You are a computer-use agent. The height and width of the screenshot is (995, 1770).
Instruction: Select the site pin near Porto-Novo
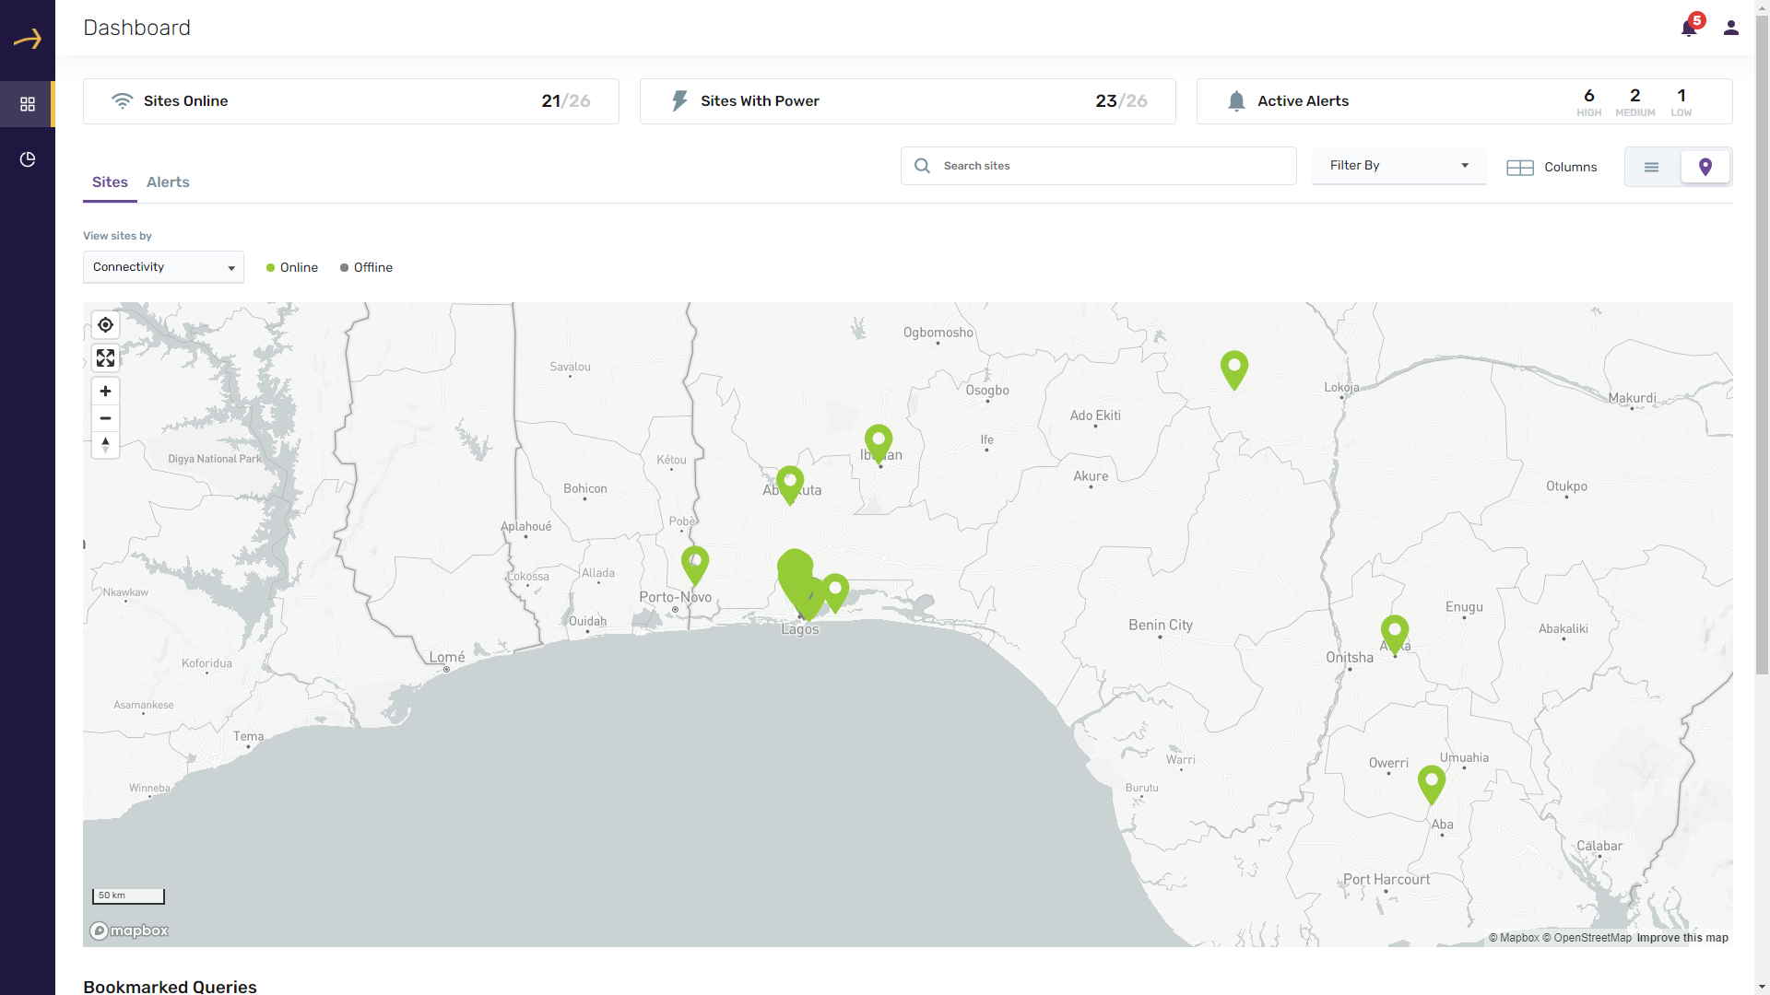click(x=695, y=565)
